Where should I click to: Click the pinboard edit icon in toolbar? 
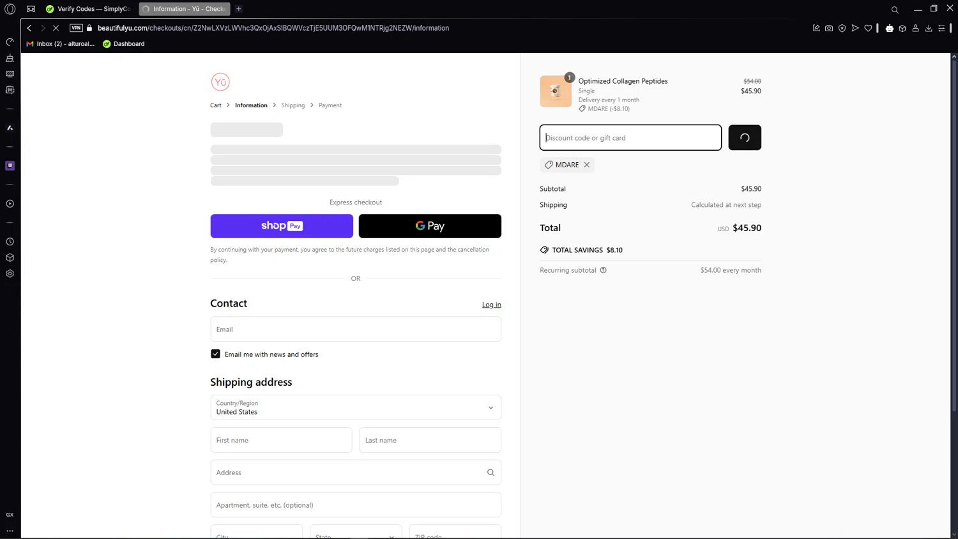coord(816,28)
